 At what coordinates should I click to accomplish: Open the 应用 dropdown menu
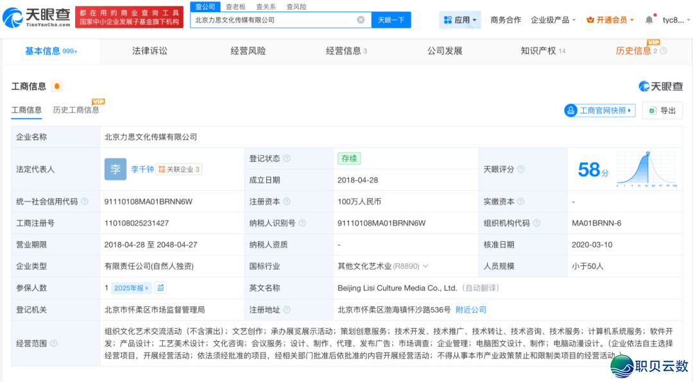click(x=460, y=20)
